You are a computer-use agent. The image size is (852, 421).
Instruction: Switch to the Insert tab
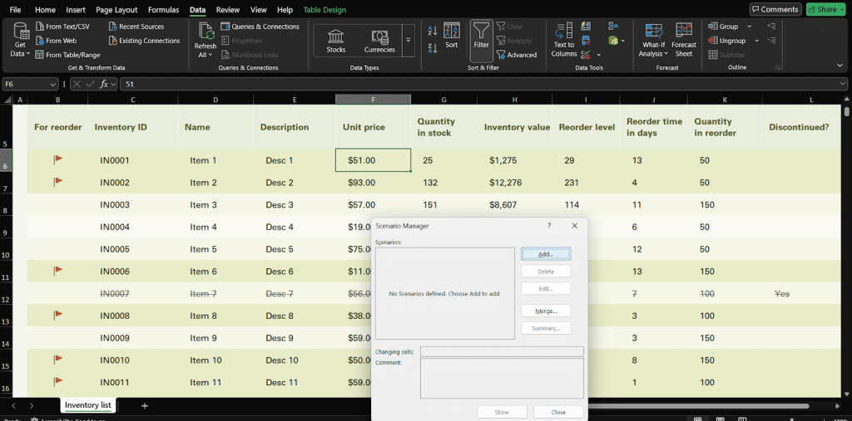[x=76, y=10]
